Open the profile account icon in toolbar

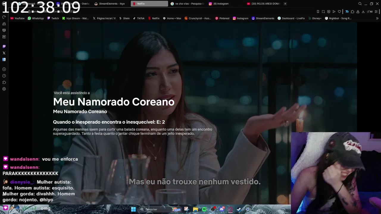click(358, 12)
